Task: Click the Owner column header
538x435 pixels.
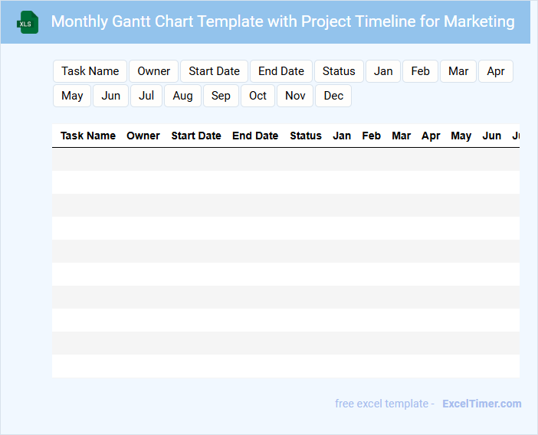Action: click(143, 136)
